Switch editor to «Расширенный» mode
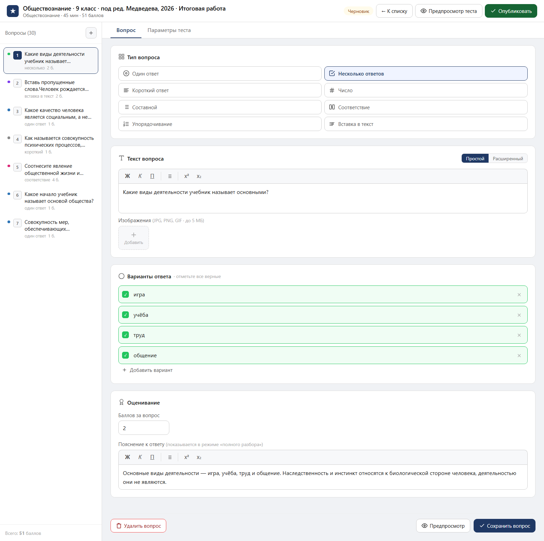Image resolution: width=544 pixels, height=541 pixels. [508, 159]
